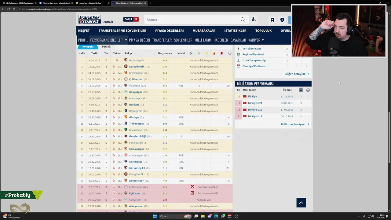Open a new browser tab
This screenshot has height=220, width=391.
[x=151, y=3]
